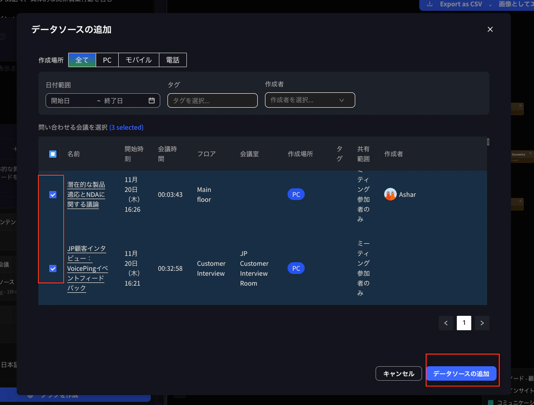Toggle the select-all checkbox in the table header
The width and height of the screenshot is (534, 405).
52,154
